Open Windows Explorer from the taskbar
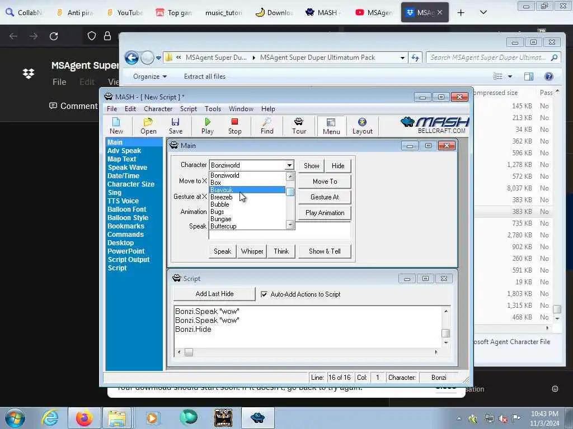The image size is (573, 429). coord(117,418)
